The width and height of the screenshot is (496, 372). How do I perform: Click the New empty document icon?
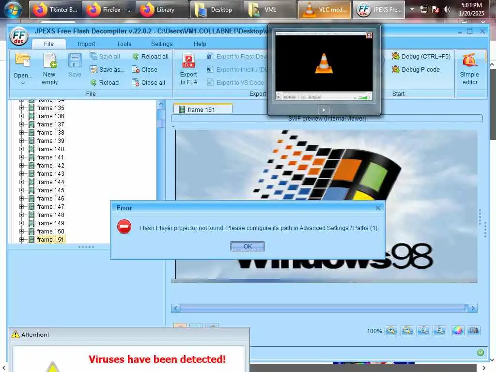pos(50,60)
